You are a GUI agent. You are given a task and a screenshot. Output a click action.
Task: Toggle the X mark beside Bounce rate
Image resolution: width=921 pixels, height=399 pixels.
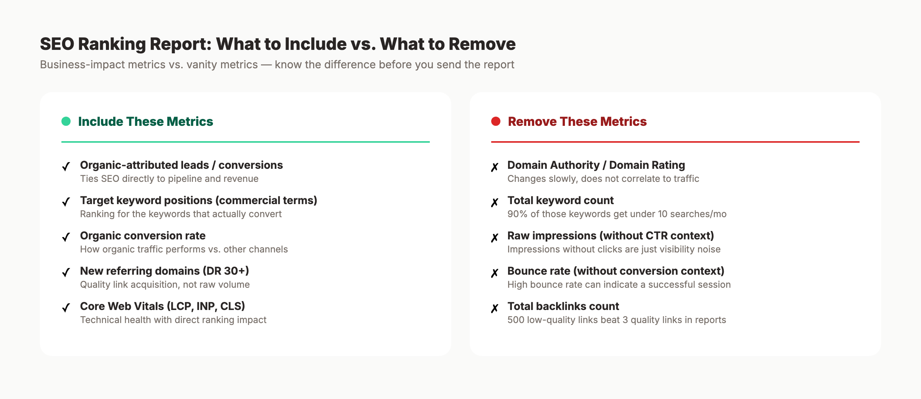[494, 272]
